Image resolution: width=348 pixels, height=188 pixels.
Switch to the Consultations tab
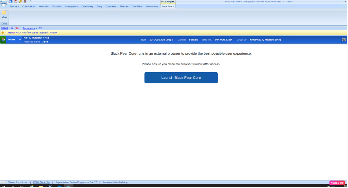29,6
